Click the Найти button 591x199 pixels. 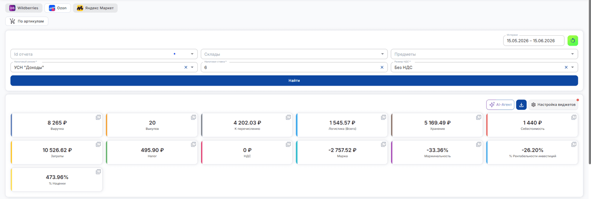click(294, 80)
